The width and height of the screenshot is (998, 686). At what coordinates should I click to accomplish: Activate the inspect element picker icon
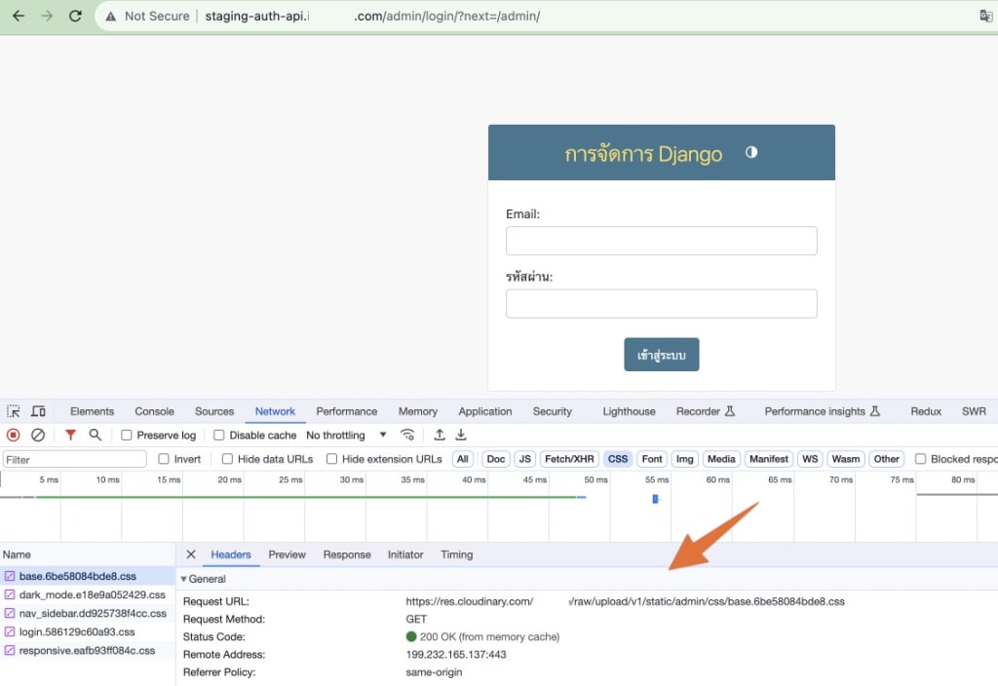pos(14,411)
